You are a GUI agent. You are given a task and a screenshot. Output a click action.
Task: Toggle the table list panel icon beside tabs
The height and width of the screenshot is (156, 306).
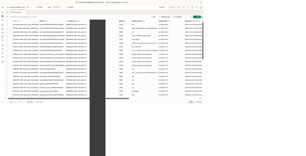(7, 12)
